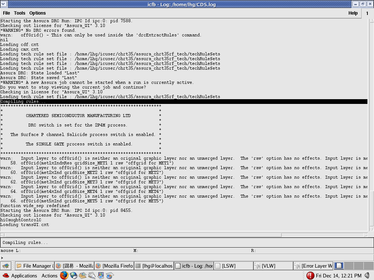374x280 pixels.
Task: Click 'Starting the Assura DRC Run' pid 8455 line
Action: point(66,210)
